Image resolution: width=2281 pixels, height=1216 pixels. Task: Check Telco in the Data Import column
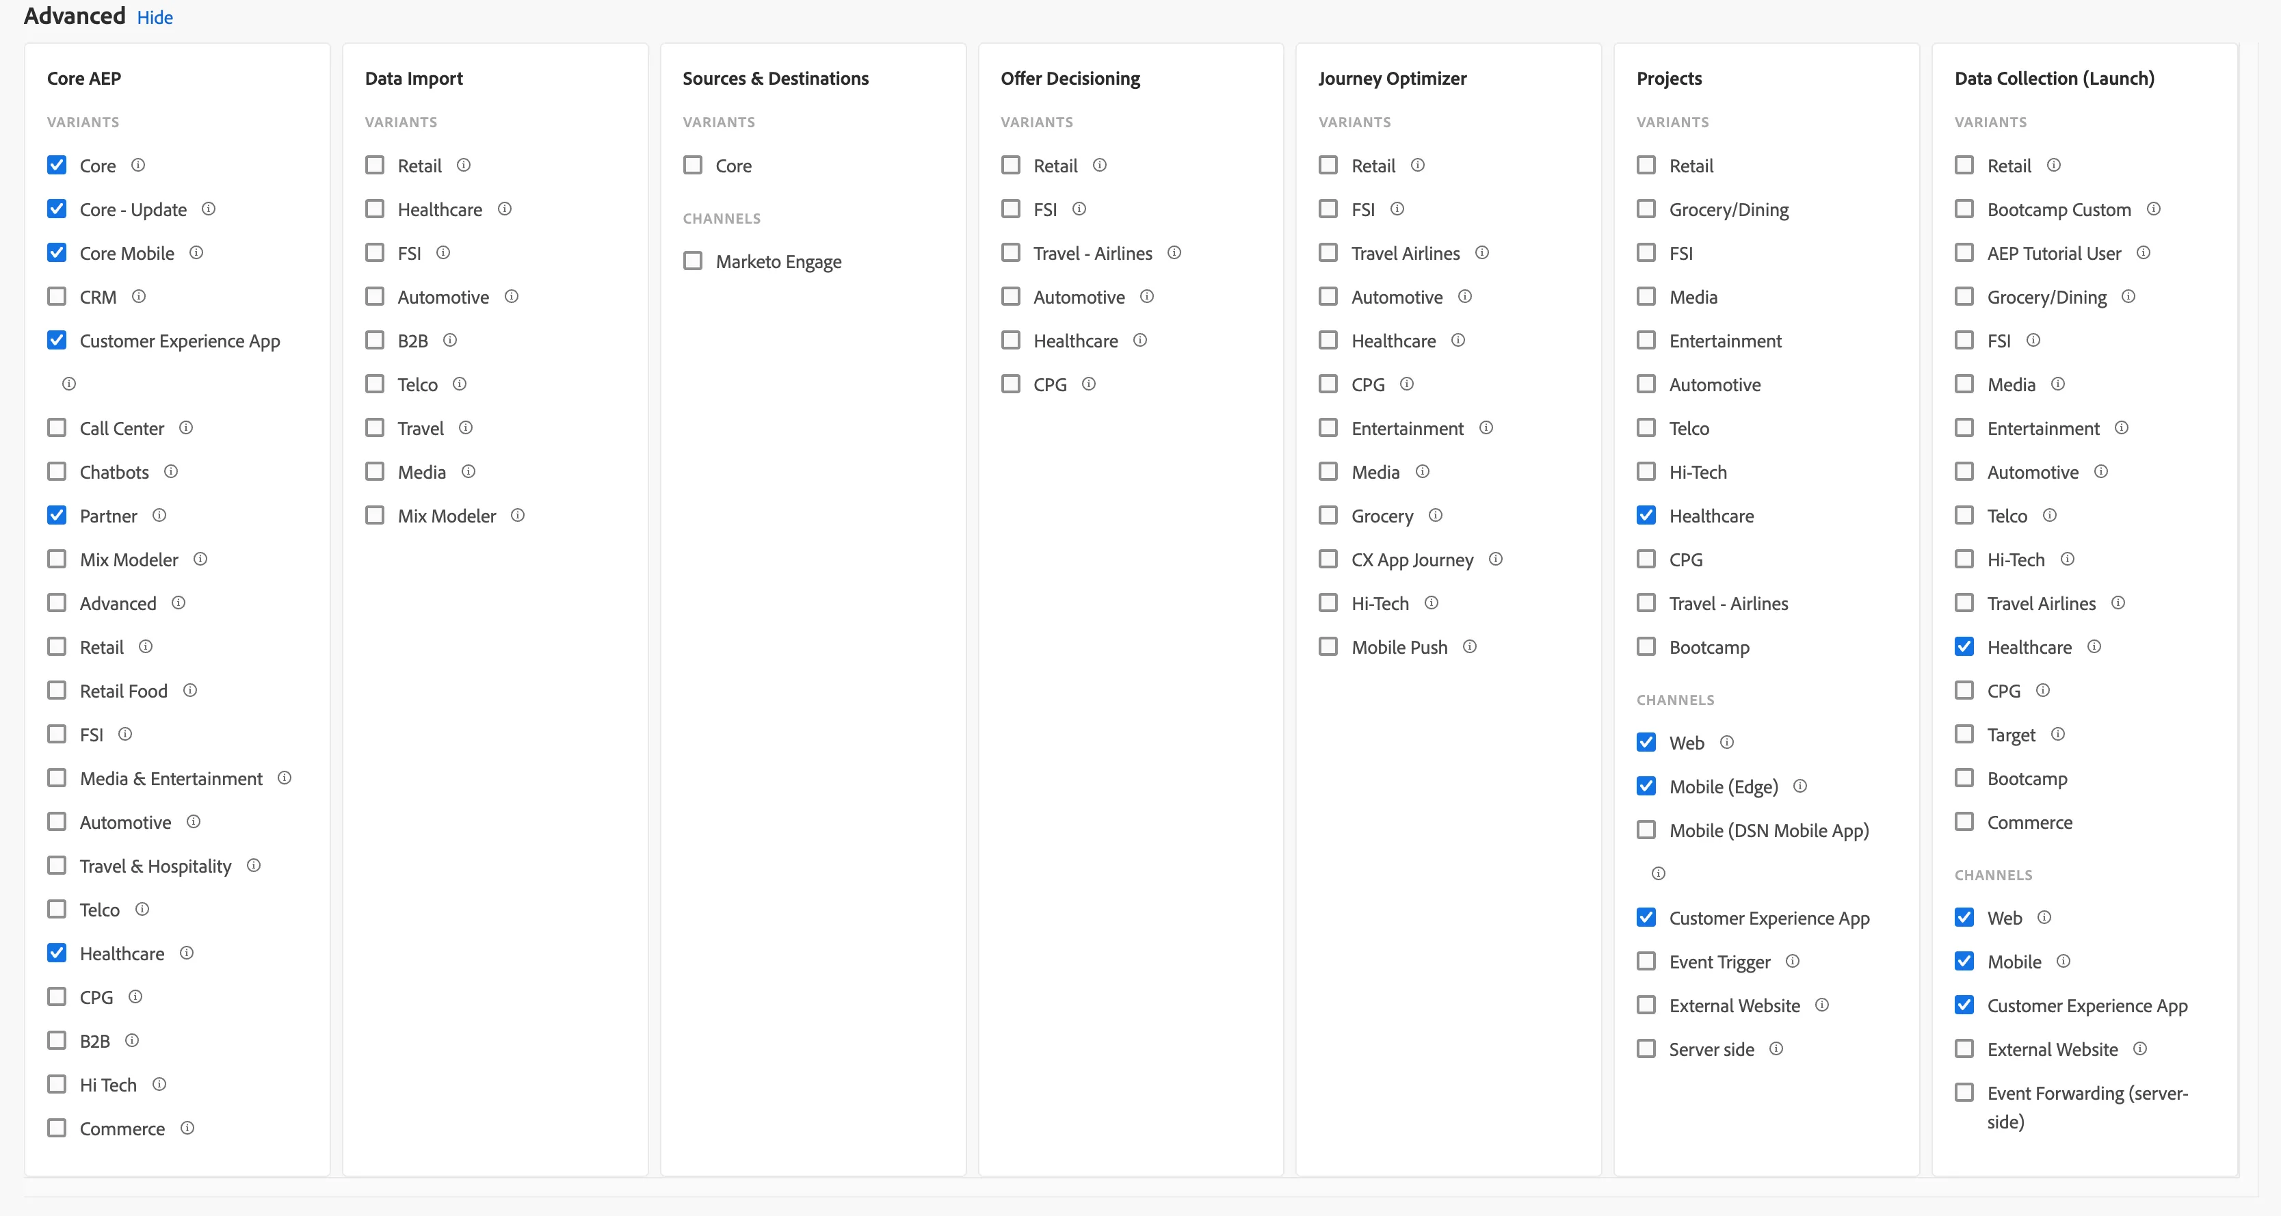coord(375,384)
